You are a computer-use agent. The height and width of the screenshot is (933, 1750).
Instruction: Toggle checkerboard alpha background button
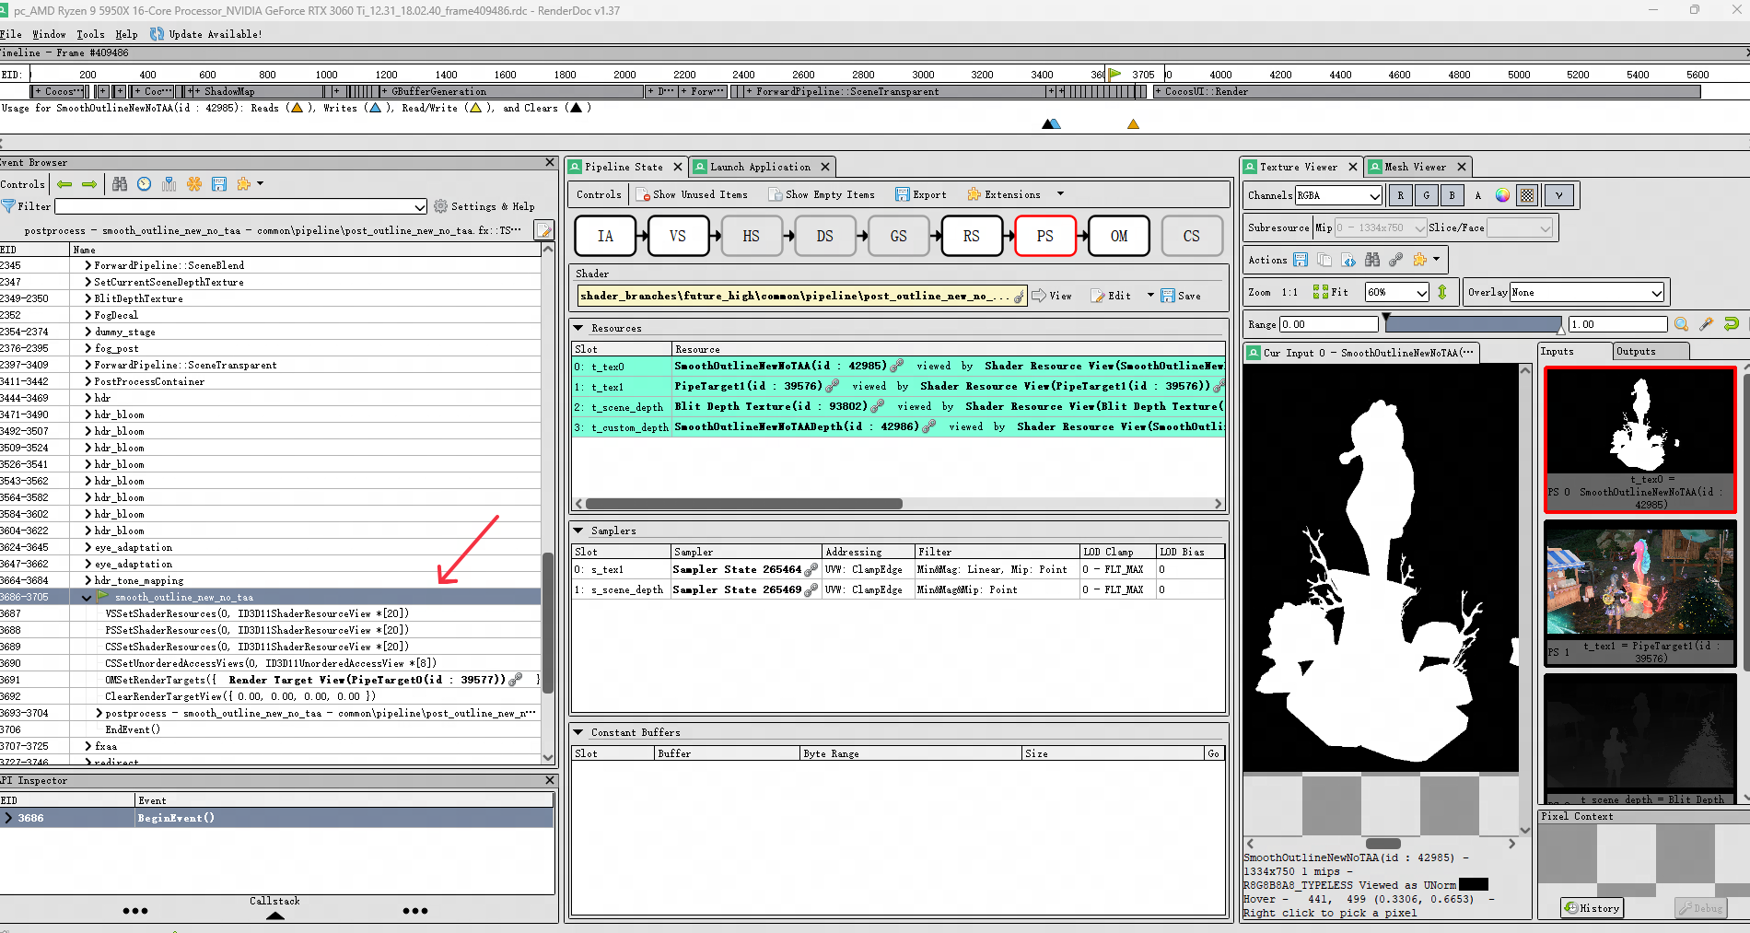[x=1528, y=195]
